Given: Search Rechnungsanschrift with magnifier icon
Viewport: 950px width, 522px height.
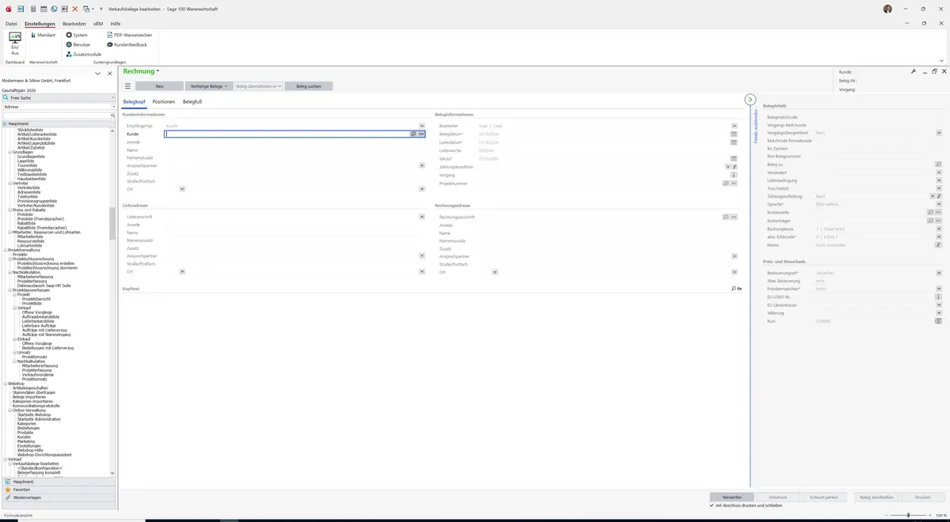Looking at the screenshot, I should point(726,217).
